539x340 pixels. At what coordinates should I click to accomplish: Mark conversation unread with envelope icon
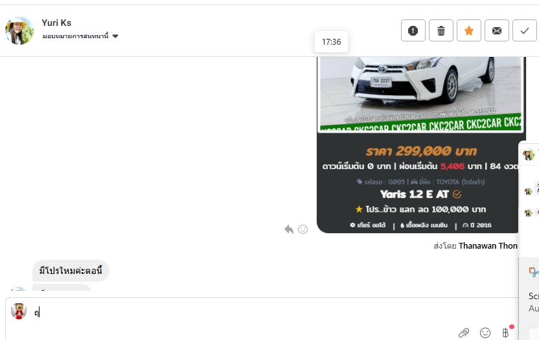point(497,30)
